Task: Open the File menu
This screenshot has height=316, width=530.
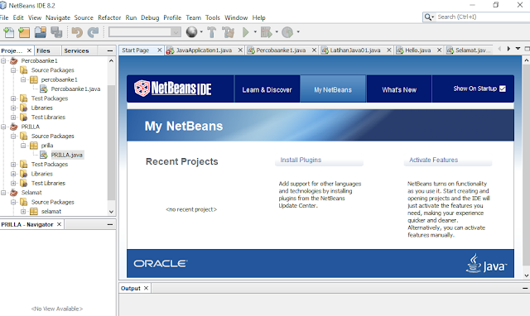Action: point(4,17)
